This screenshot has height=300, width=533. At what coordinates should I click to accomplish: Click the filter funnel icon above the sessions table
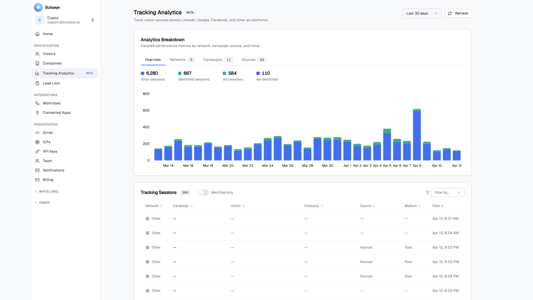click(x=427, y=193)
